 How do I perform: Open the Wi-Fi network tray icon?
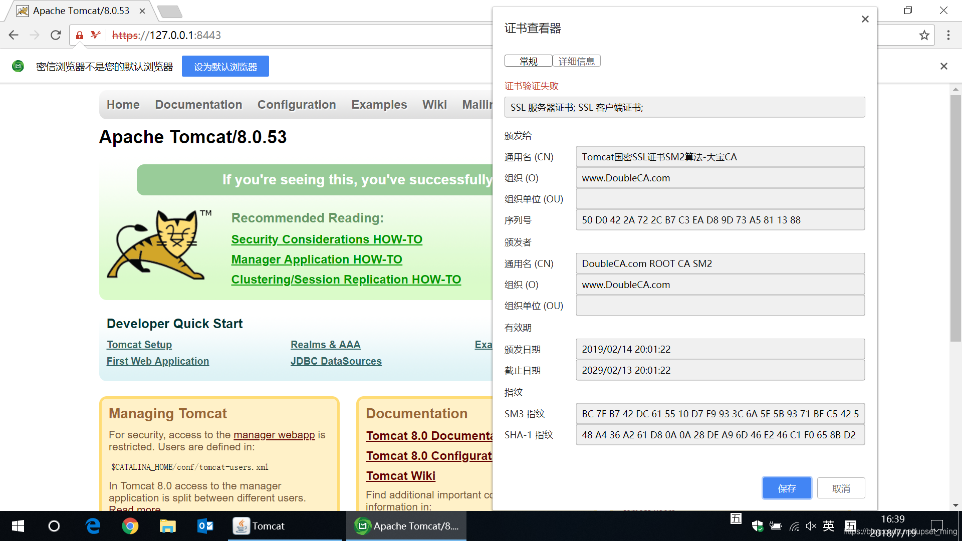794,526
